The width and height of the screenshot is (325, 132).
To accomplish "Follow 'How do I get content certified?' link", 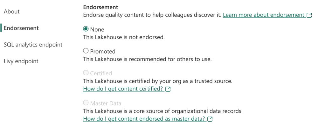I will 123,89.
